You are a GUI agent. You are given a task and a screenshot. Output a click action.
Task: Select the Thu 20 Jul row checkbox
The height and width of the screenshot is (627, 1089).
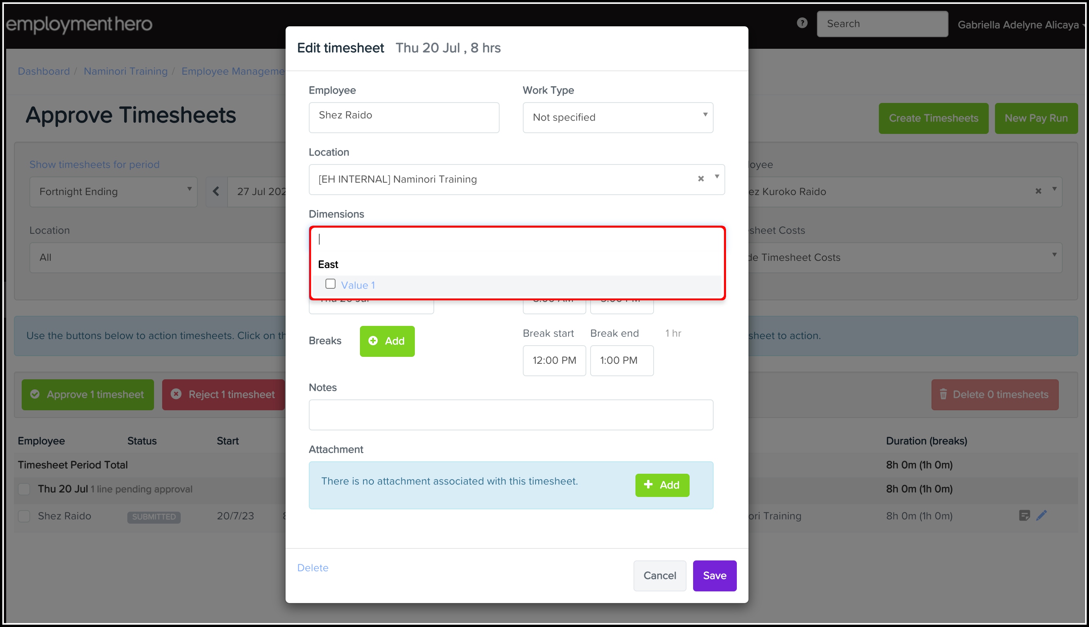click(x=24, y=489)
